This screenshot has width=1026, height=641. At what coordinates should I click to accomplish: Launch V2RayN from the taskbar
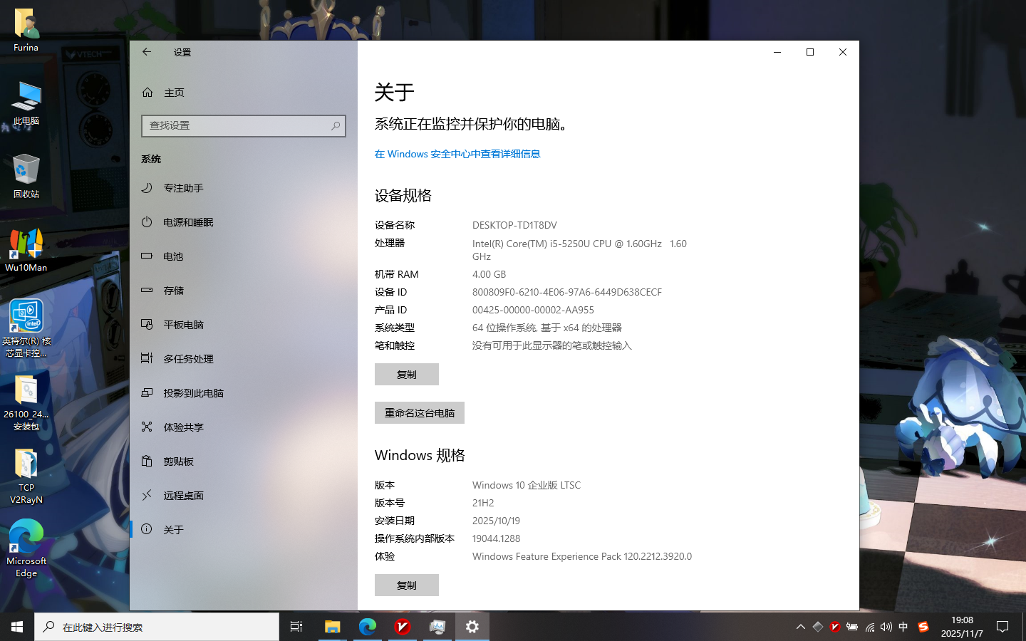pyautogui.click(x=402, y=627)
